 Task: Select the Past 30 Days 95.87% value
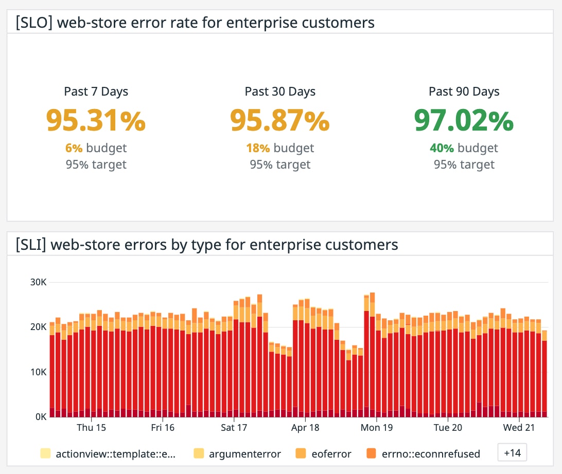[x=280, y=119]
